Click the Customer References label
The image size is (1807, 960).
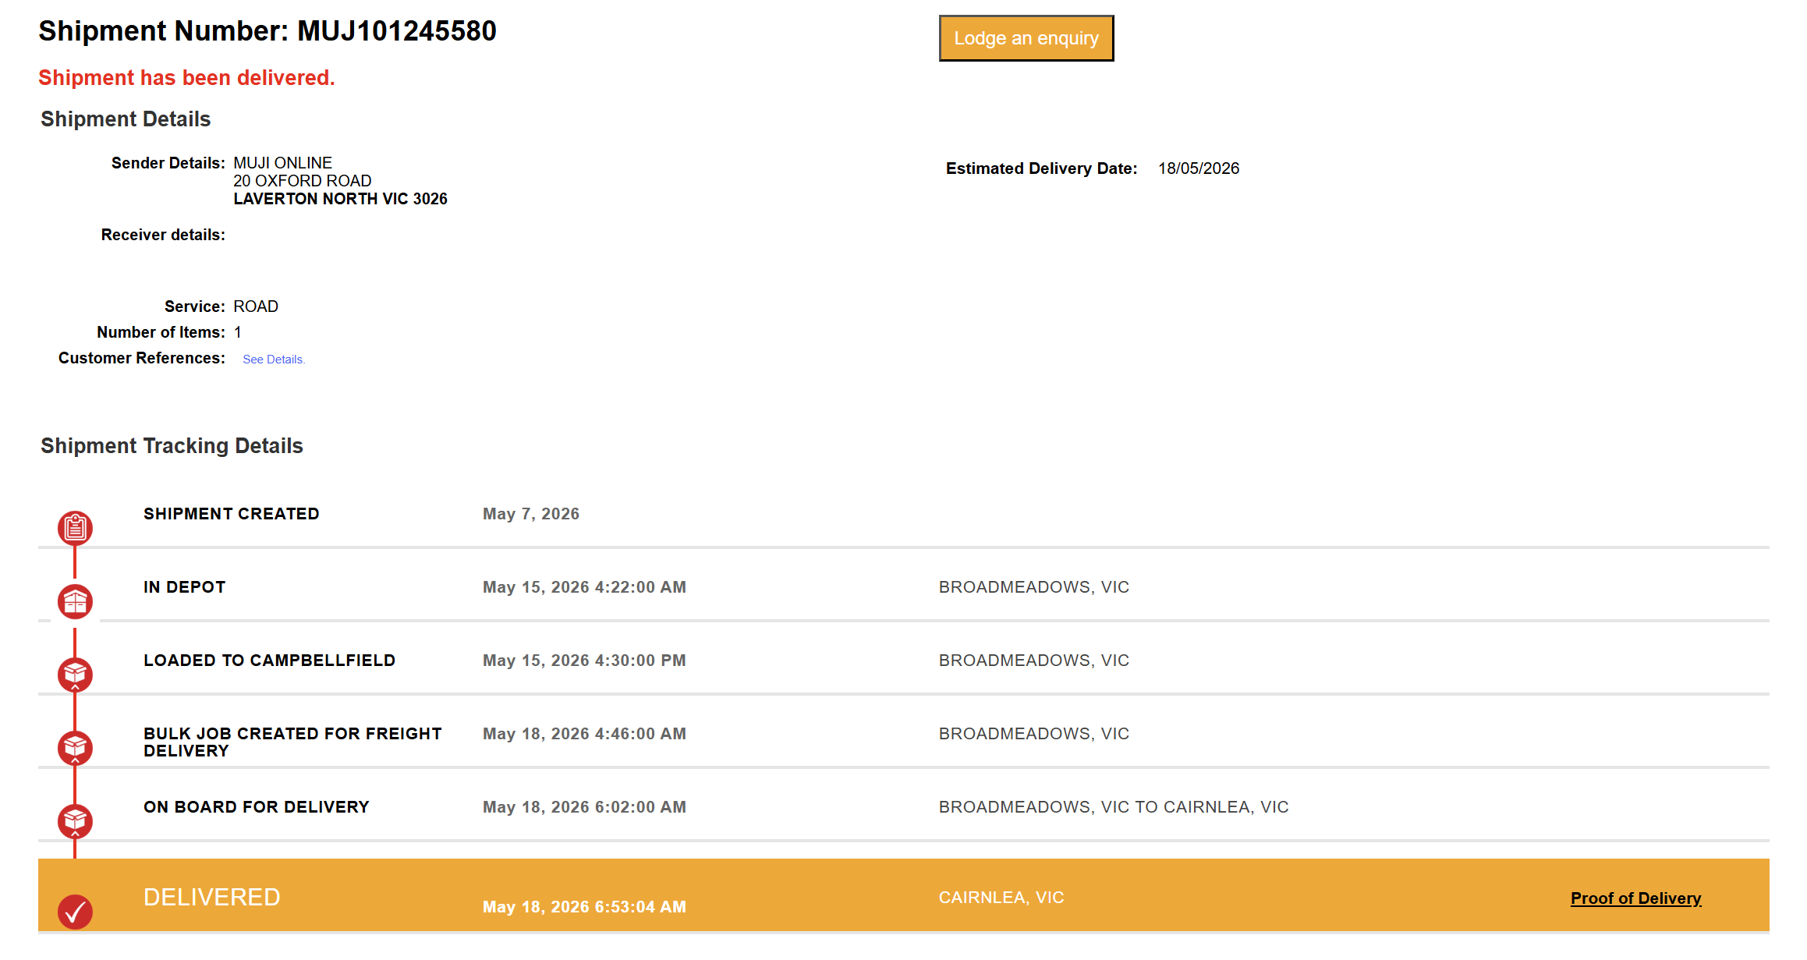(142, 358)
